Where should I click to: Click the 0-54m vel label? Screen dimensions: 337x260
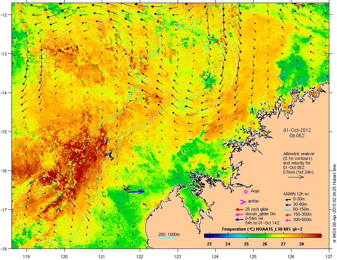254,219
